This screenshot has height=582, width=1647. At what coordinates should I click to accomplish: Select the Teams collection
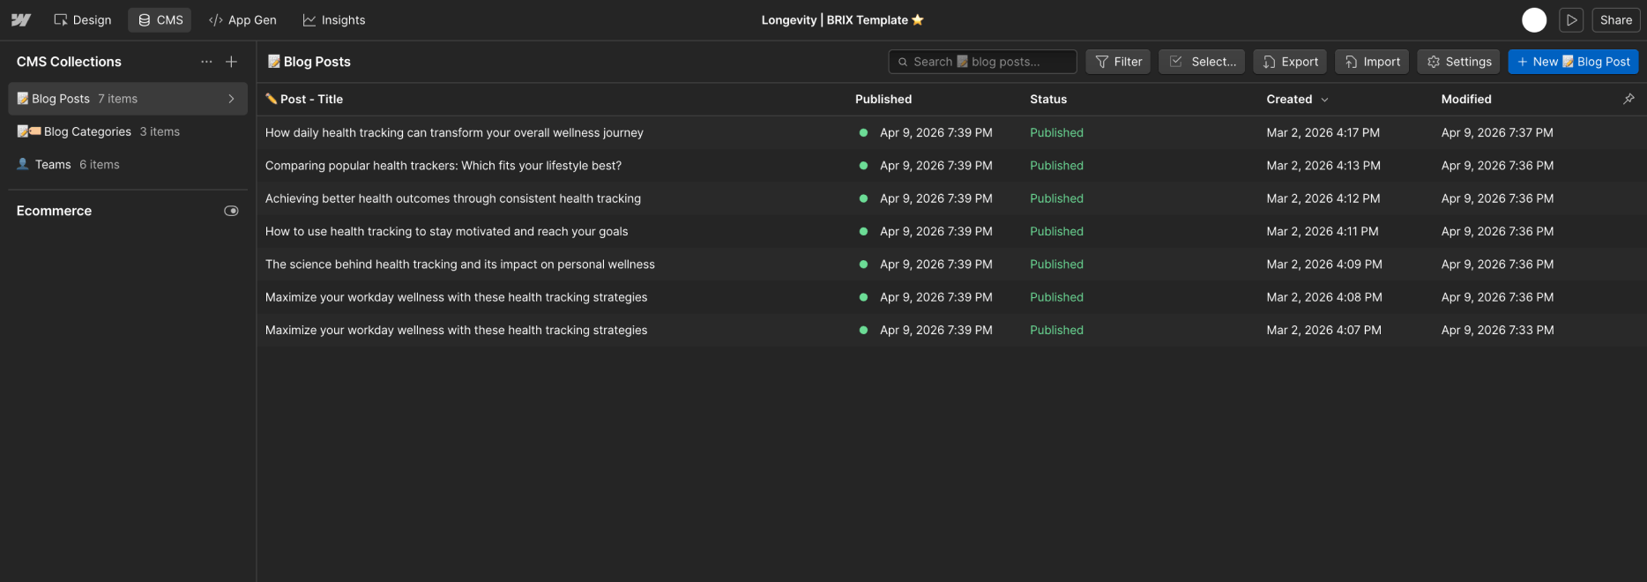pyautogui.click(x=128, y=164)
